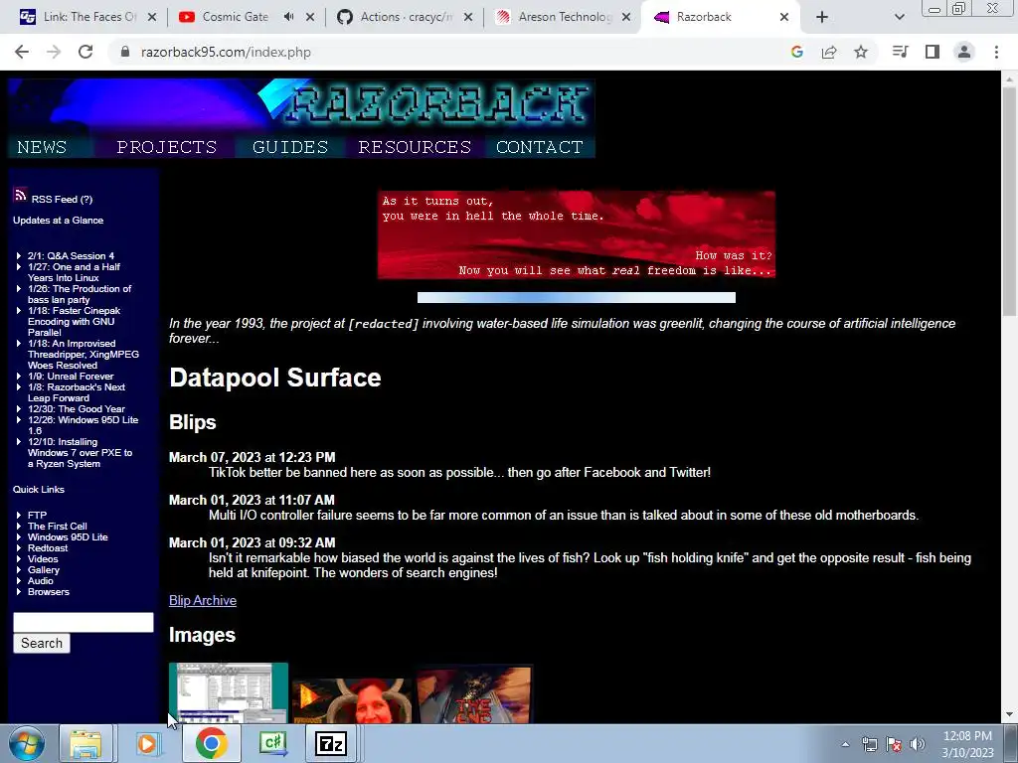Click the RSS feed icon
Screen dimensions: 1018x763
coord(20,195)
